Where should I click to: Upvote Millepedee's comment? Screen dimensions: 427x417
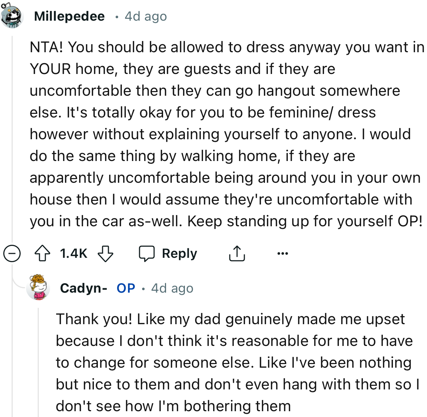[42, 253]
